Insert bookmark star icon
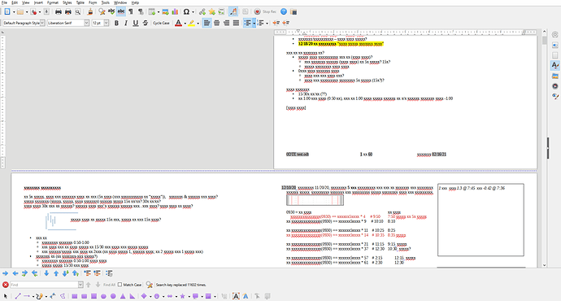 [x=212, y=12]
